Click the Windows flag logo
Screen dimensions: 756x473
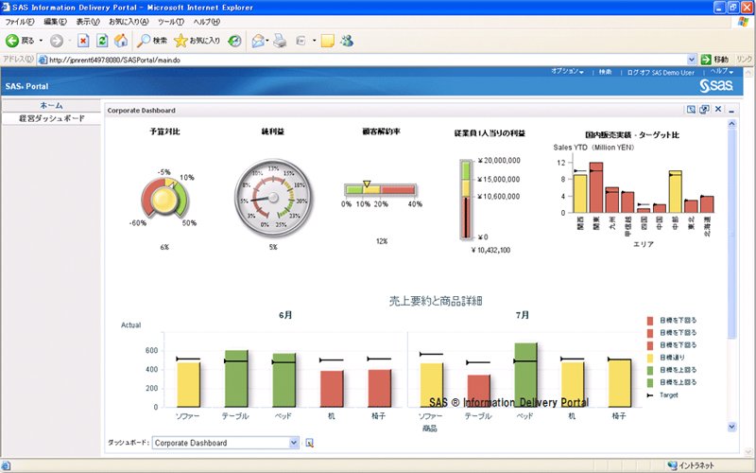pyautogui.click(x=744, y=22)
